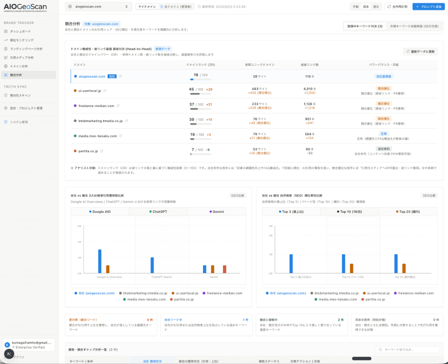448x364 pixels.
Task: Open partita.co.jp external link icon
Action: pyautogui.click(x=101, y=151)
